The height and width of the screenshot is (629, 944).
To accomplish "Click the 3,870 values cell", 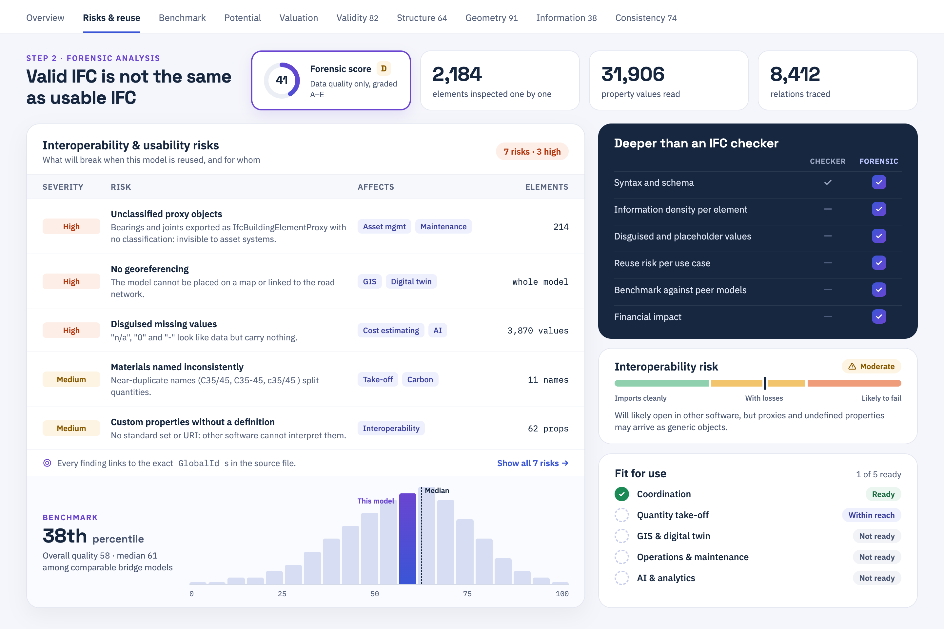I will click(538, 331).
